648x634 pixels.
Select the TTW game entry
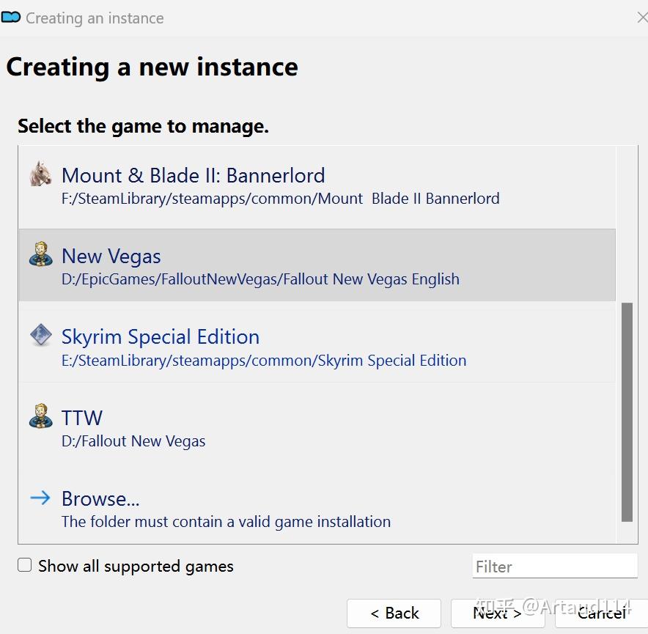point(317,427)
